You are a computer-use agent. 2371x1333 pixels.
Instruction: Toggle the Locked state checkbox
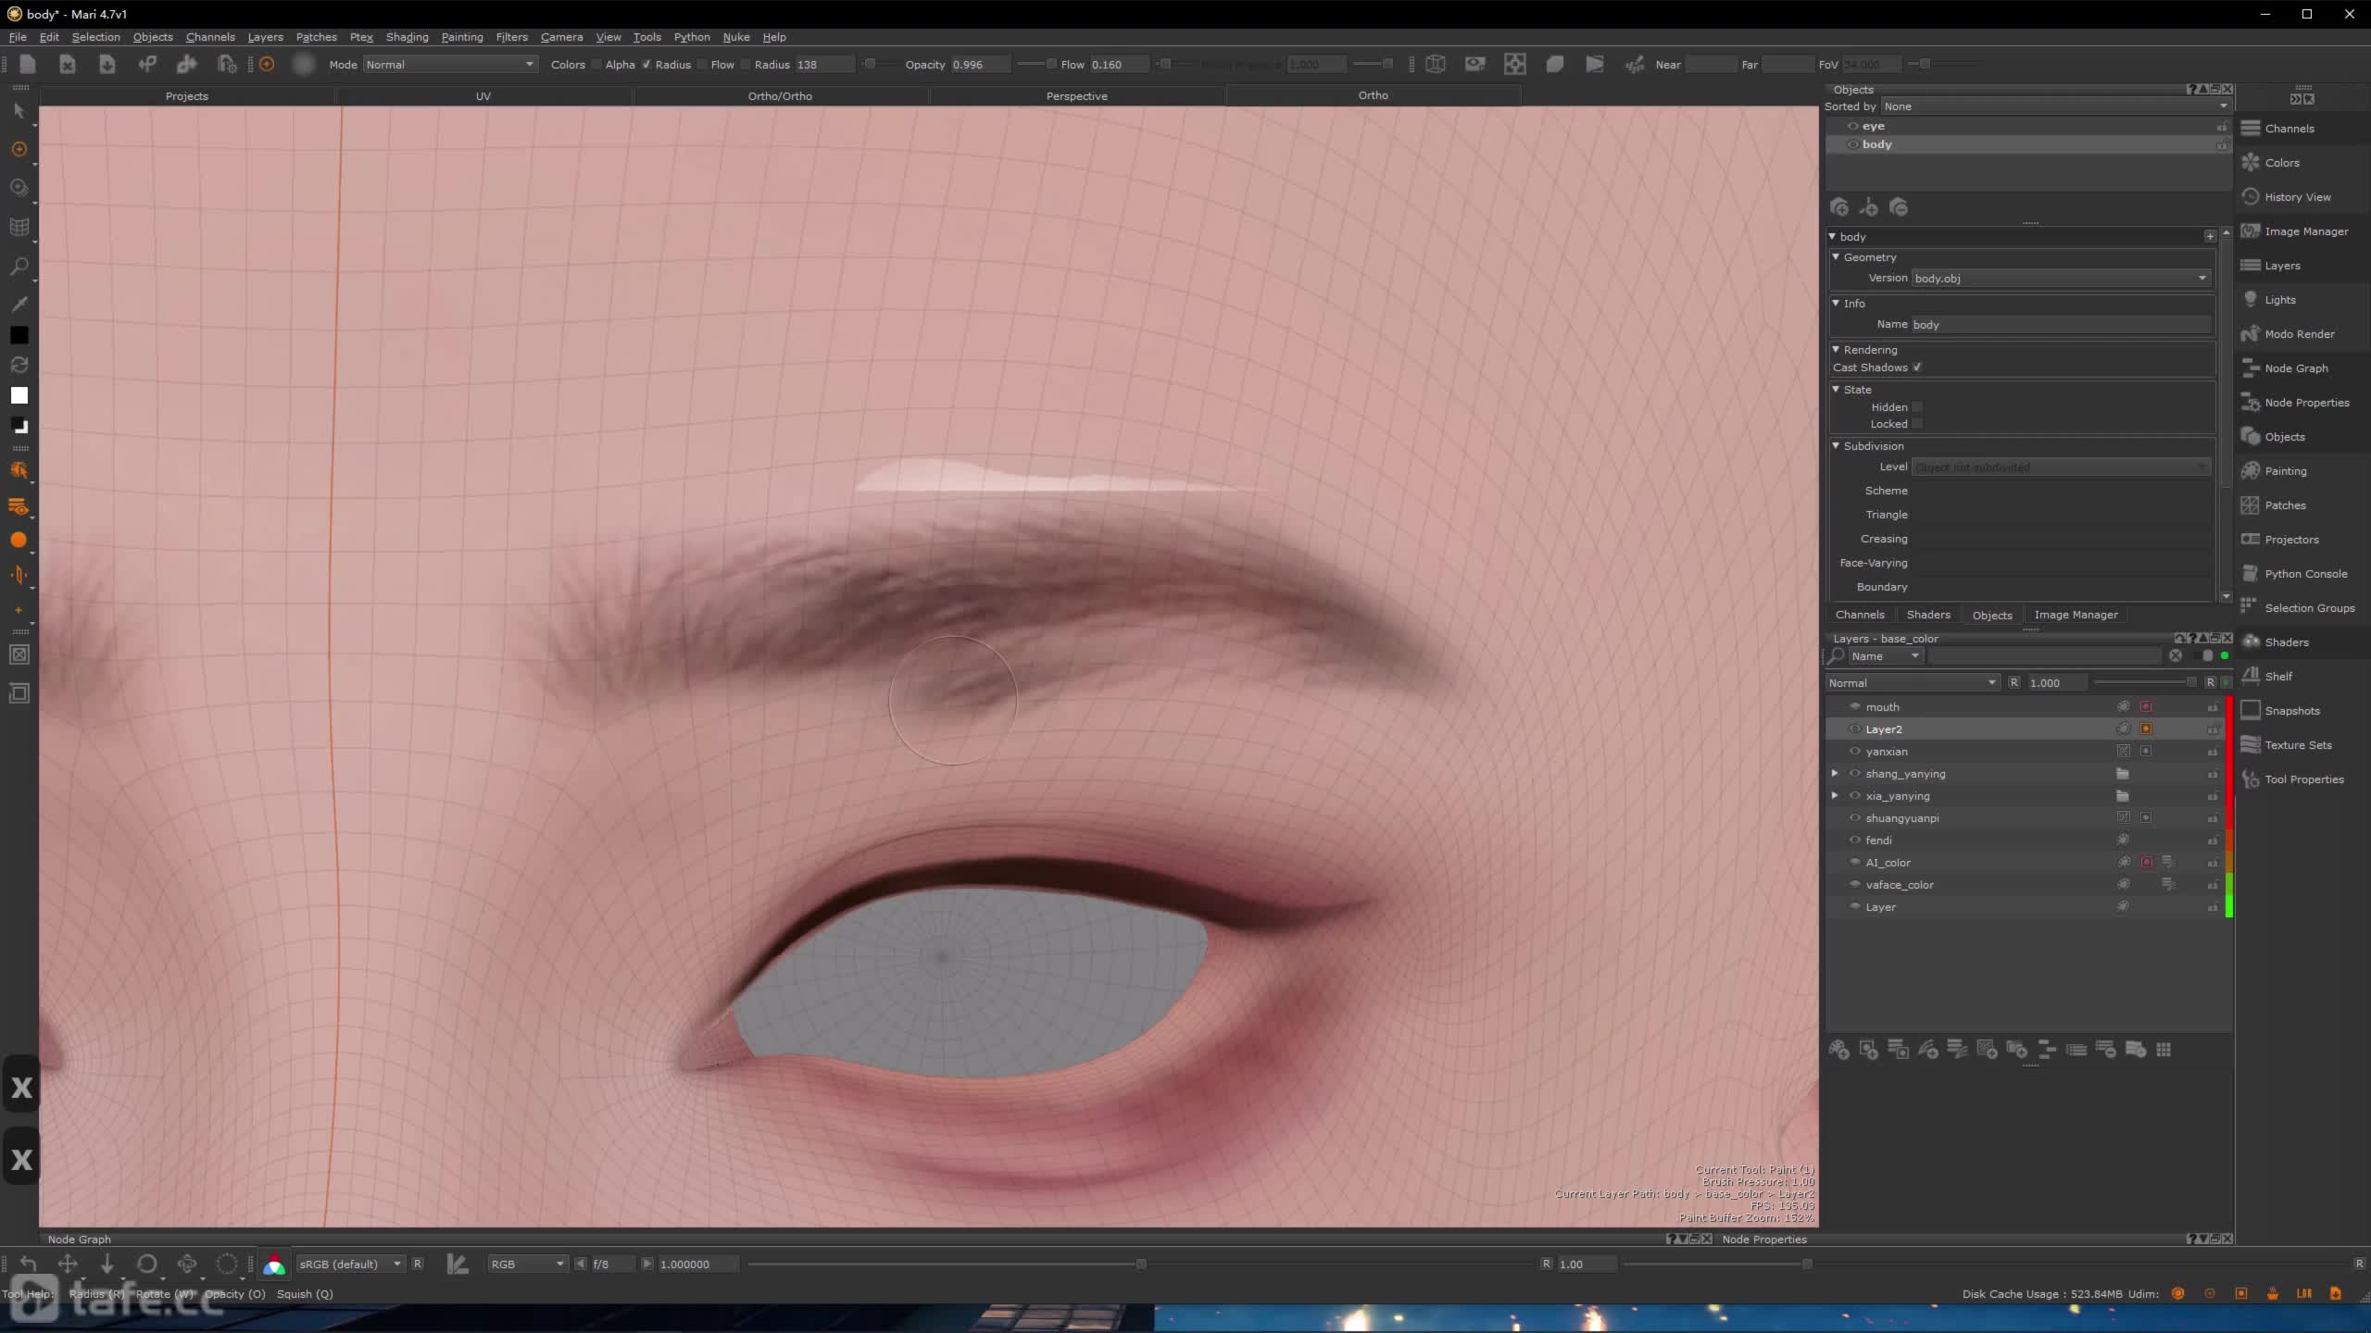(1917, 424)
